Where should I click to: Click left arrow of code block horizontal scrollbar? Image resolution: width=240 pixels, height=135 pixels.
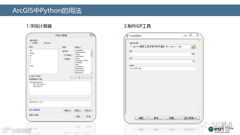pyautogui.click(x=30, y=96)
